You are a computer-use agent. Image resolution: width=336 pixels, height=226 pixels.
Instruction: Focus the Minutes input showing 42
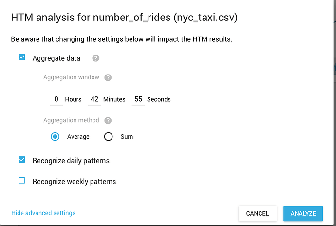tap(94, 99)
